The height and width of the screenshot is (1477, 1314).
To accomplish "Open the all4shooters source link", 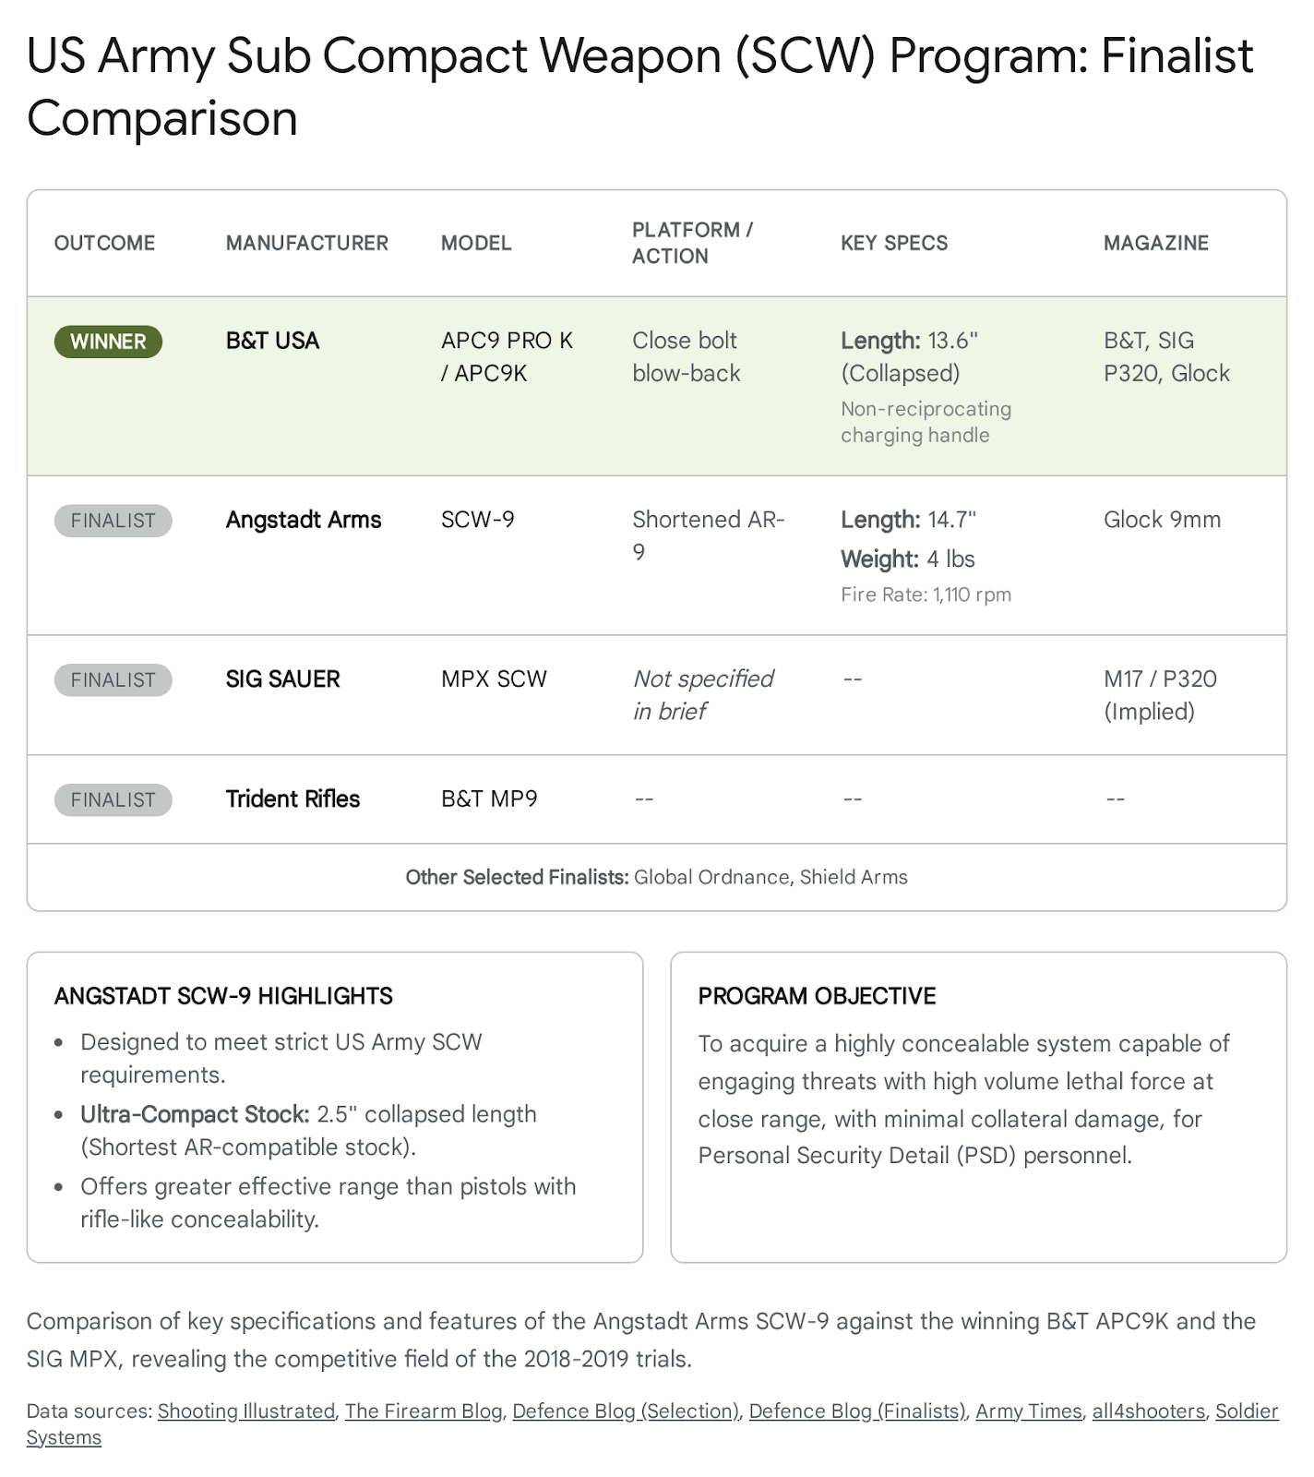I will point(1148,1411).
